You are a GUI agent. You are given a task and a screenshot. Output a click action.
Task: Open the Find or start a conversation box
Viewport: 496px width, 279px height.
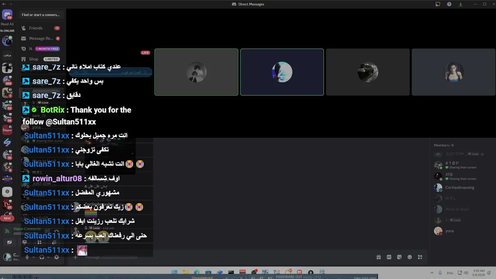(x=41, y=15)
